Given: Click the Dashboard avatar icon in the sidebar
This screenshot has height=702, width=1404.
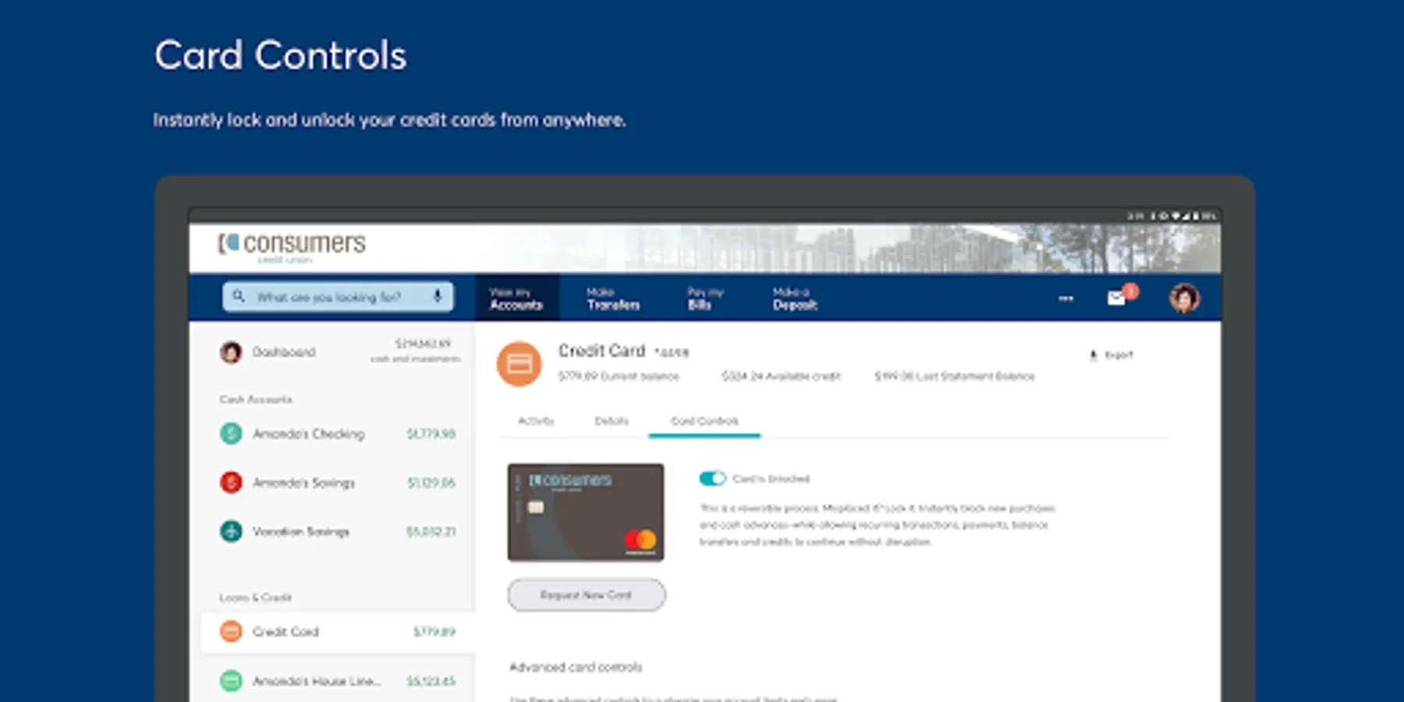Looking at the screenshot, I should click(231, 353).
